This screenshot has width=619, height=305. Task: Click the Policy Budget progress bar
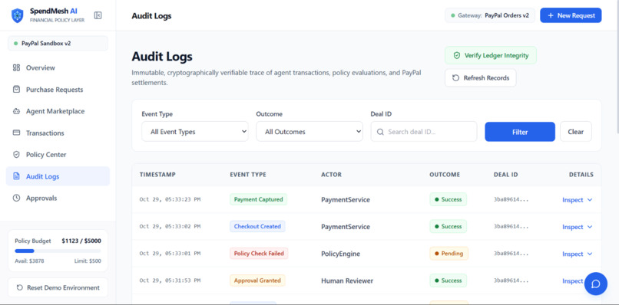(x=58, y=251)
